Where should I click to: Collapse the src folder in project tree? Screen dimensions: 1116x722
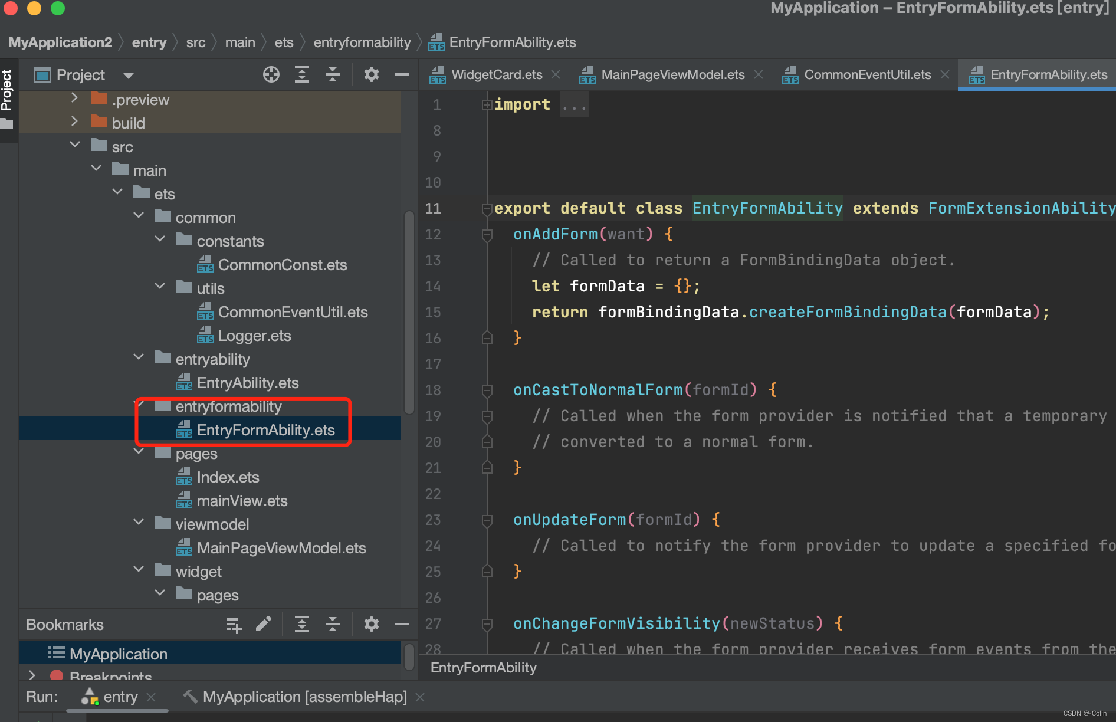[x=75, y=144]
